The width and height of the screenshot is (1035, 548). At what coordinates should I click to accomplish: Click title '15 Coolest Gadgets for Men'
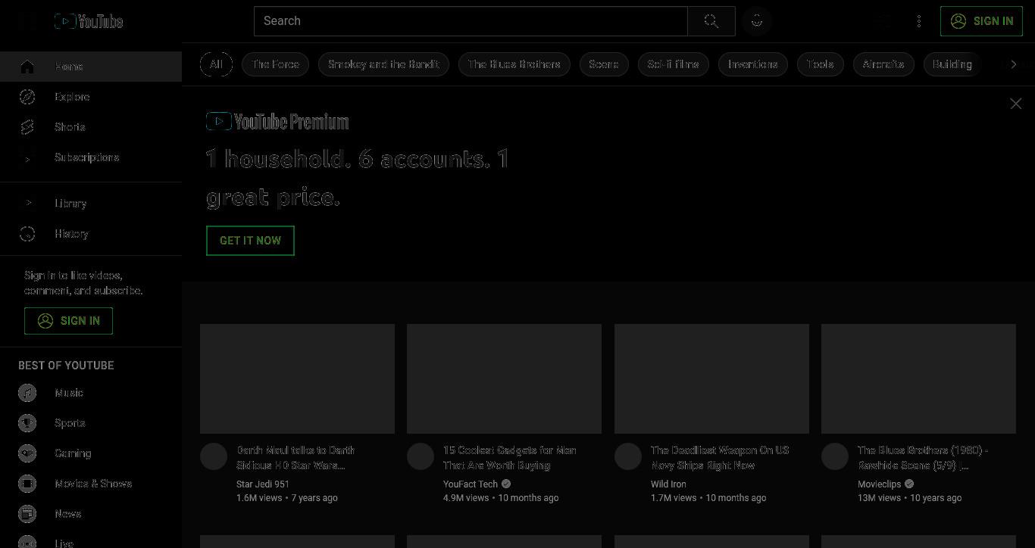tap(510, 458)
